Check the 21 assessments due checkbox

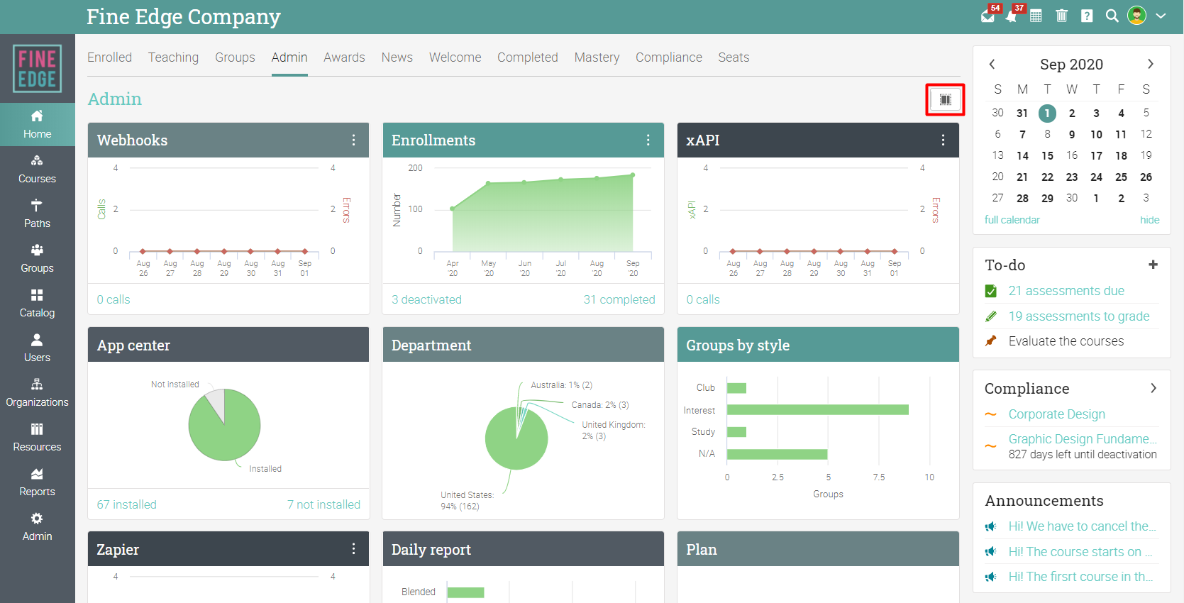point(991,291)
